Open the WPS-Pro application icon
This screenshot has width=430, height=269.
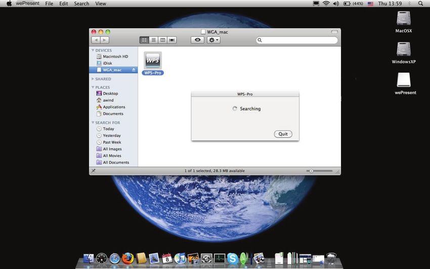(x=153, y=61)
